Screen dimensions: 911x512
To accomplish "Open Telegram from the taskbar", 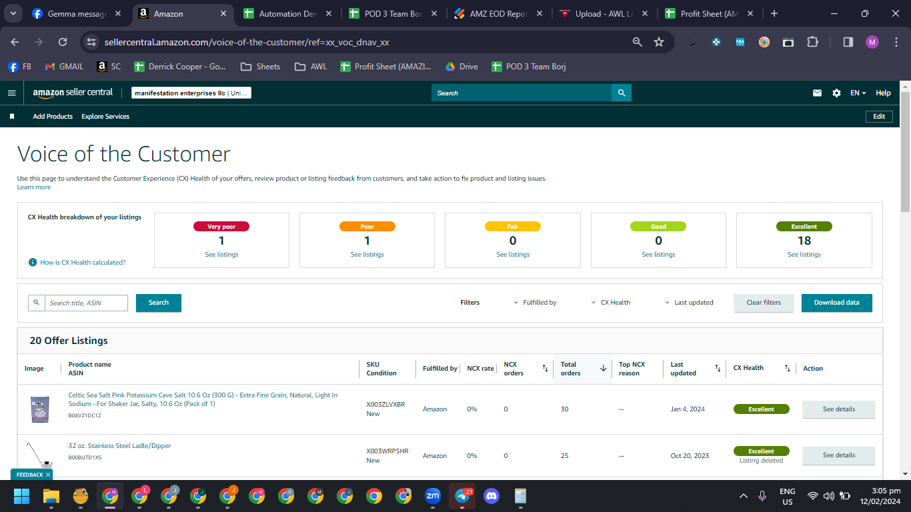I will (462, 496).
